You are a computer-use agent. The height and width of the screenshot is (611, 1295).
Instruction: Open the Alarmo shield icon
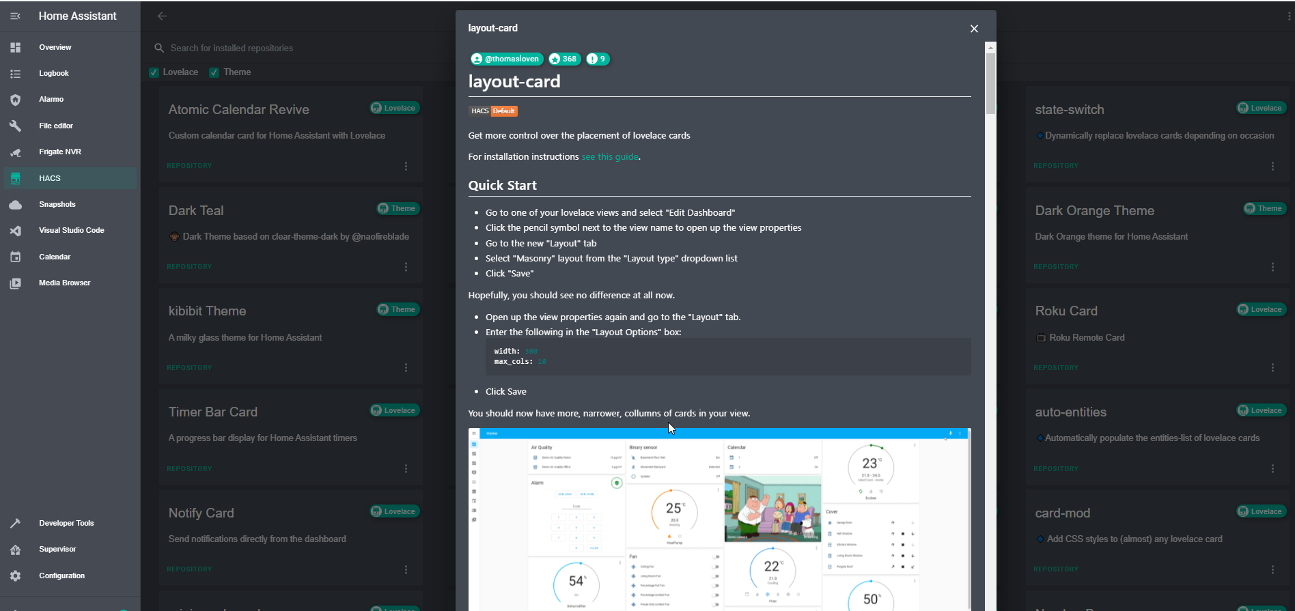tap(15, 100)
